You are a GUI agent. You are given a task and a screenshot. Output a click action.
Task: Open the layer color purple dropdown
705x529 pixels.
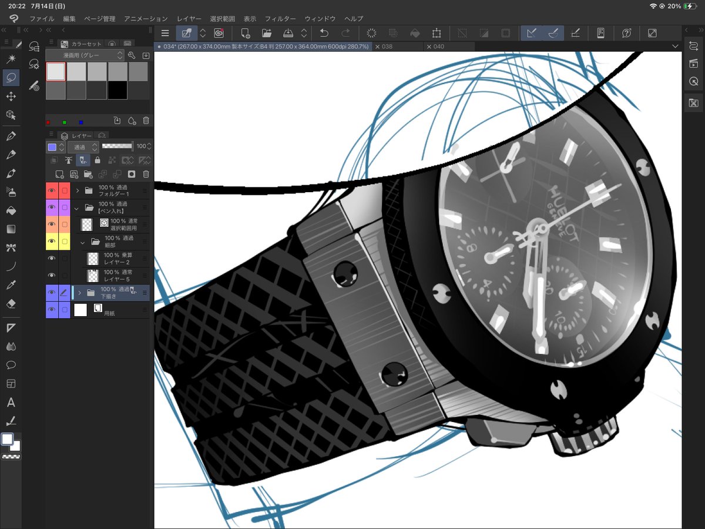point(56,146)
